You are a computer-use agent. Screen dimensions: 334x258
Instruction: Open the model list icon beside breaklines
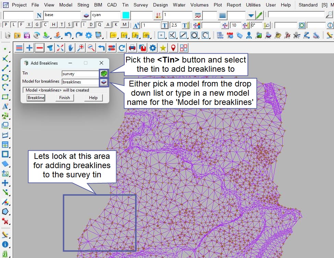point(104,82)
